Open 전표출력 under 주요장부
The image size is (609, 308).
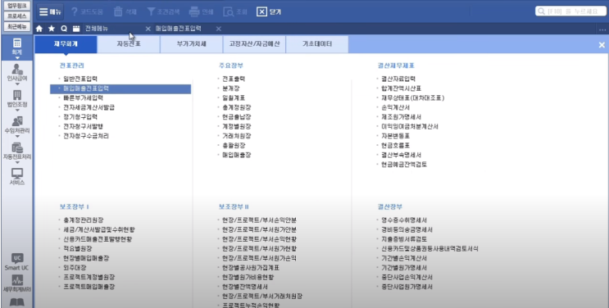234,79
